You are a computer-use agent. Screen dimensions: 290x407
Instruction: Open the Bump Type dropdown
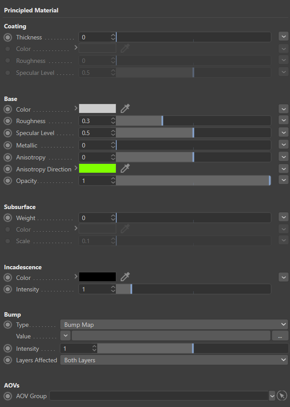(173, 325)
